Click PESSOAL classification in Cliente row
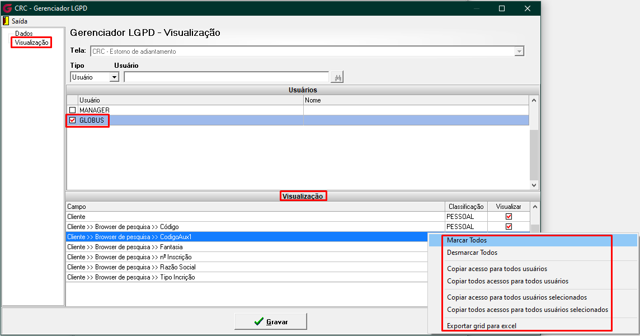Image resolution: width=640 pixels, height=336 pixels. [460, 217]
